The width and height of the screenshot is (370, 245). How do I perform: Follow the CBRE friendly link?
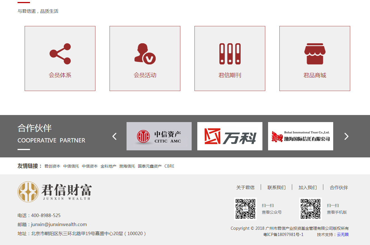(x=169, y=166)
